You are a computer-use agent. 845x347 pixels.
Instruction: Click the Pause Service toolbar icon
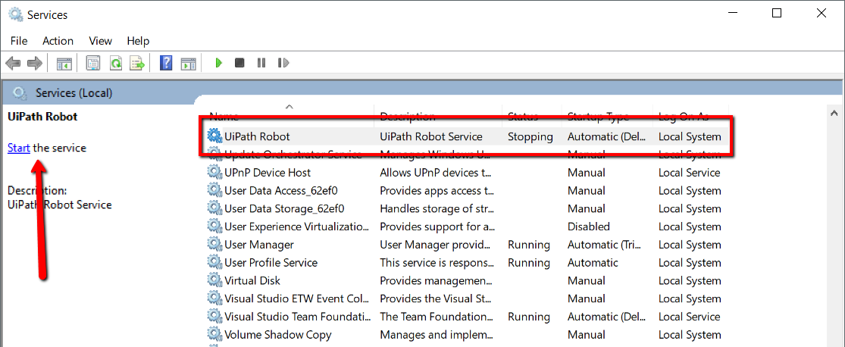pyautogui.click(x=261, y=63)
